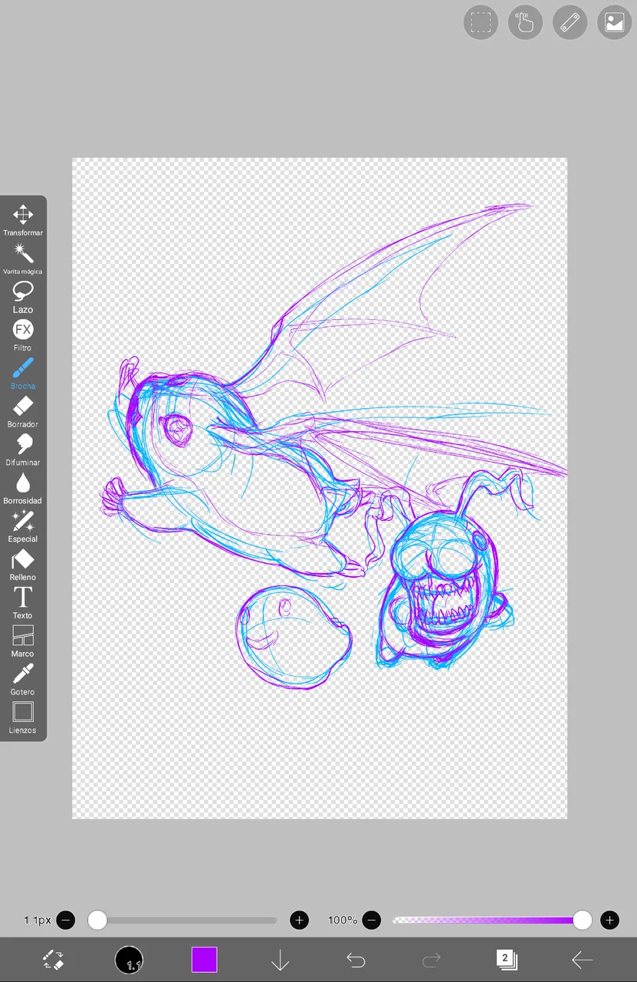Tap the down arrow to hide toolbar
637x982 pixels.
[x=280, y=960]
